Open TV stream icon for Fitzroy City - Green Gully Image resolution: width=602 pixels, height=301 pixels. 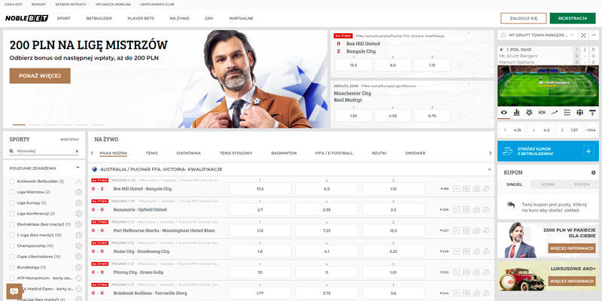[x=457, y=272]
